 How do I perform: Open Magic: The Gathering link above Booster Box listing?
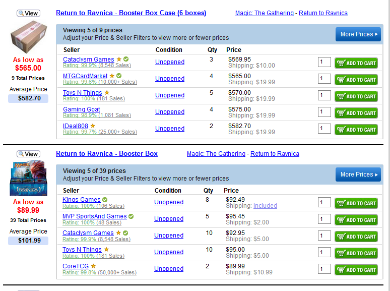point(216,154)
